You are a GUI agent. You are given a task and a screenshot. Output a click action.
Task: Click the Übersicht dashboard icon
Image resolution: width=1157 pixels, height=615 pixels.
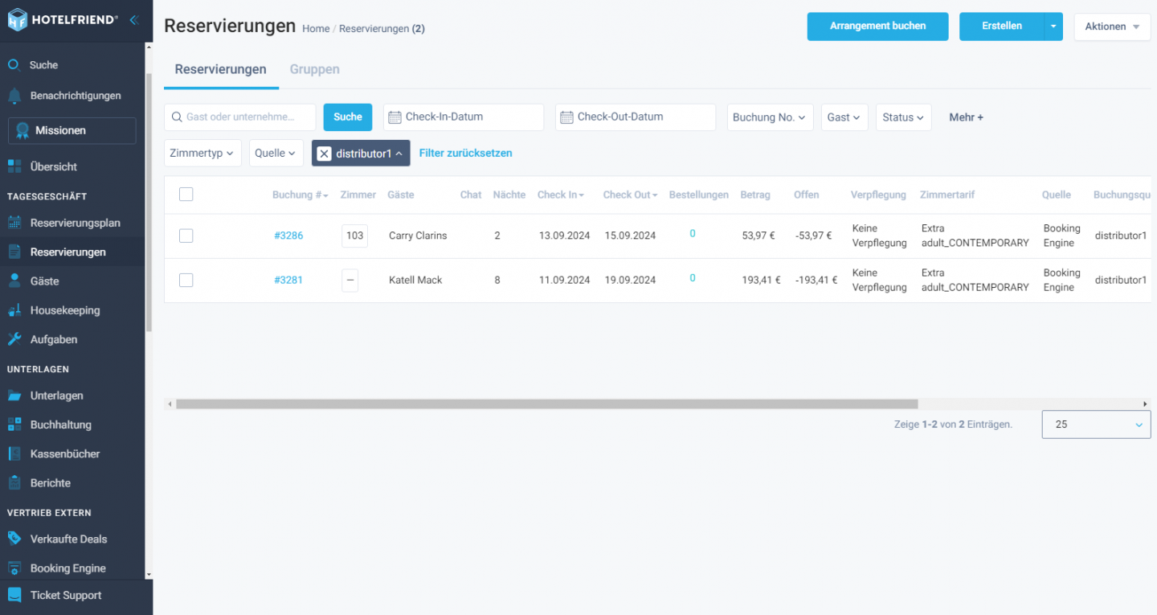pos(14,166)
